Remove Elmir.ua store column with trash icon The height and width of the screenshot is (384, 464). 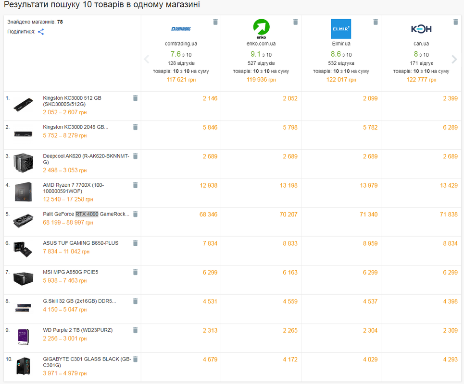point(376,22)
